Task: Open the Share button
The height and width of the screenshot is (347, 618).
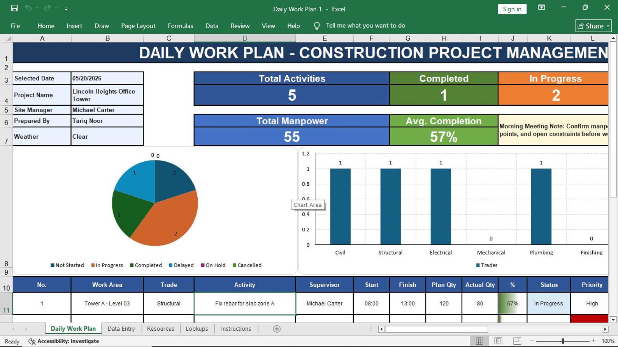Action: (x=593, y=26)
